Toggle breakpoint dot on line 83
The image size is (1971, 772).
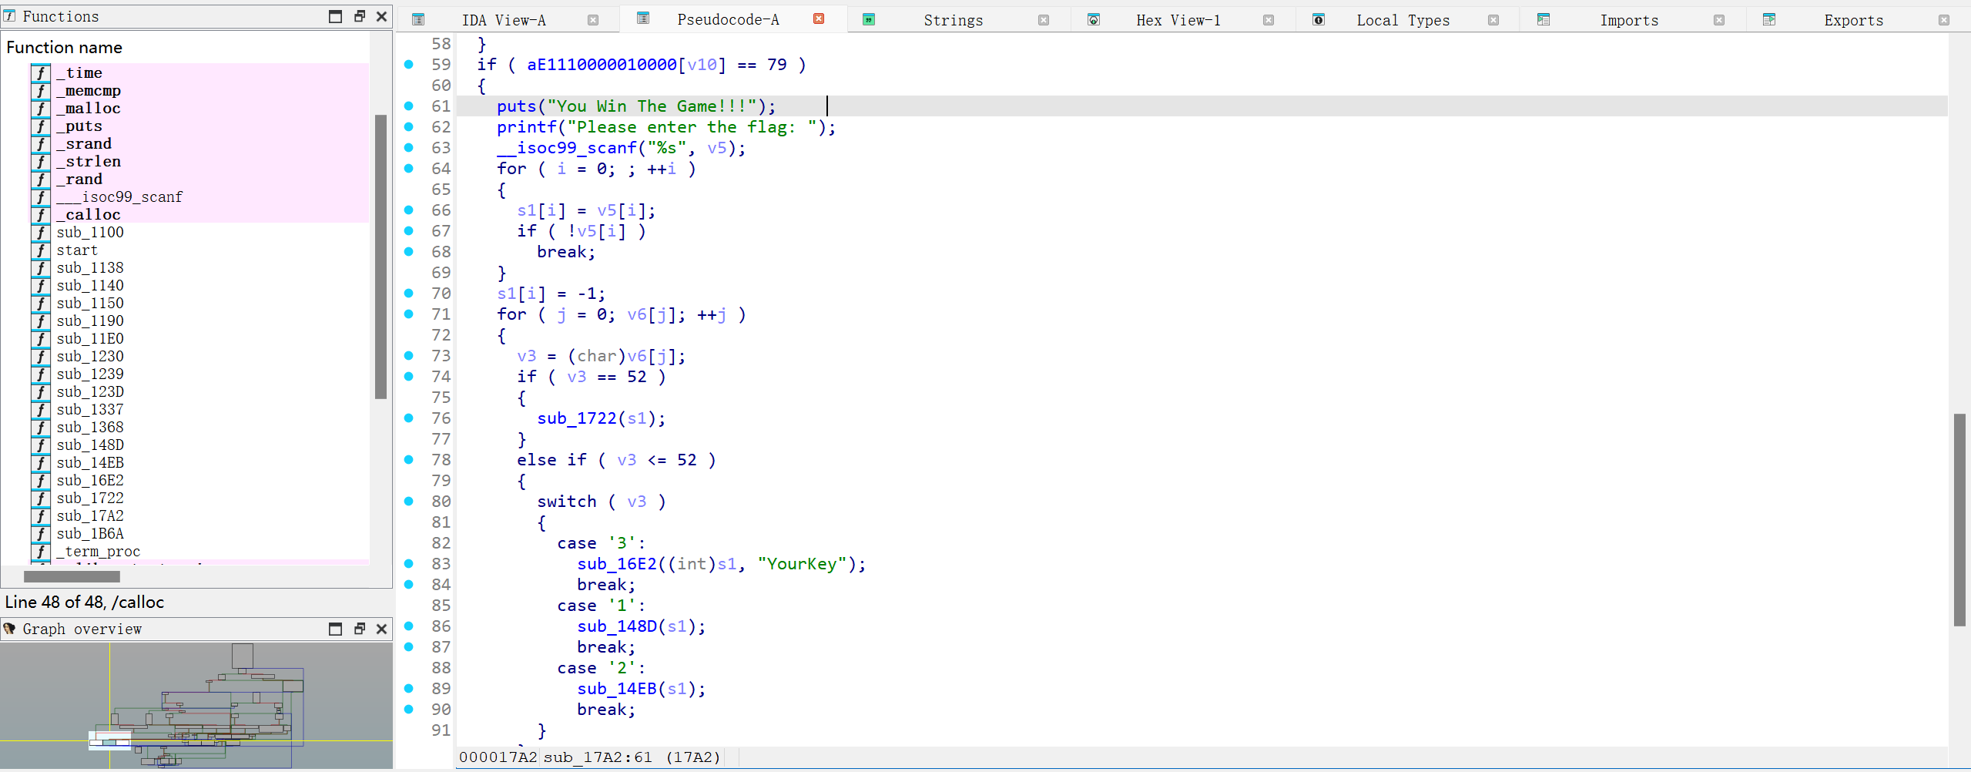pos(409,564)
